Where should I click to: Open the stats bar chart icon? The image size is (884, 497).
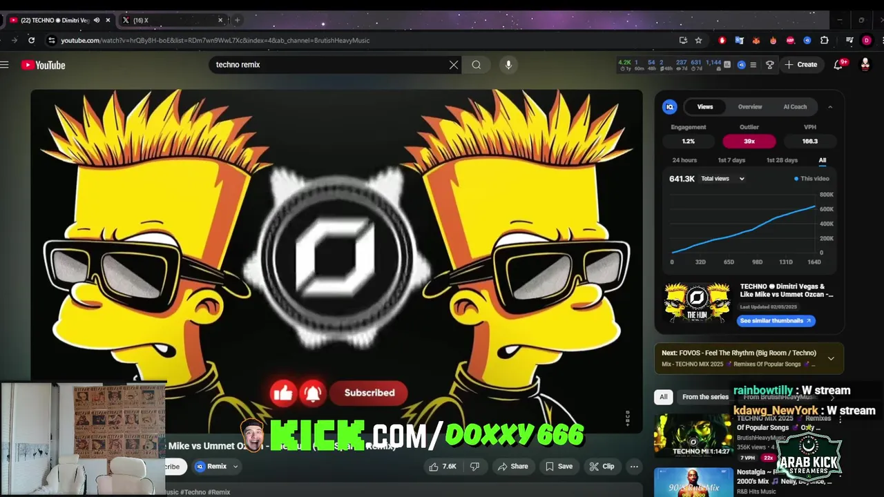(x=727, y=65)
